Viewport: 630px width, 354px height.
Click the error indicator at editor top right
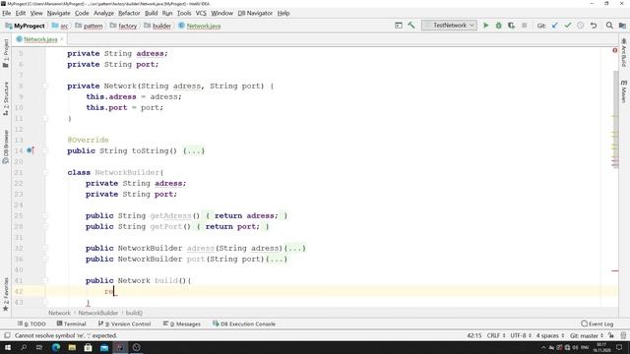614,50
